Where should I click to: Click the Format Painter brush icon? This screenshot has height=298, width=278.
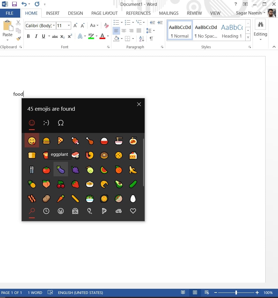tap(19, 38)
